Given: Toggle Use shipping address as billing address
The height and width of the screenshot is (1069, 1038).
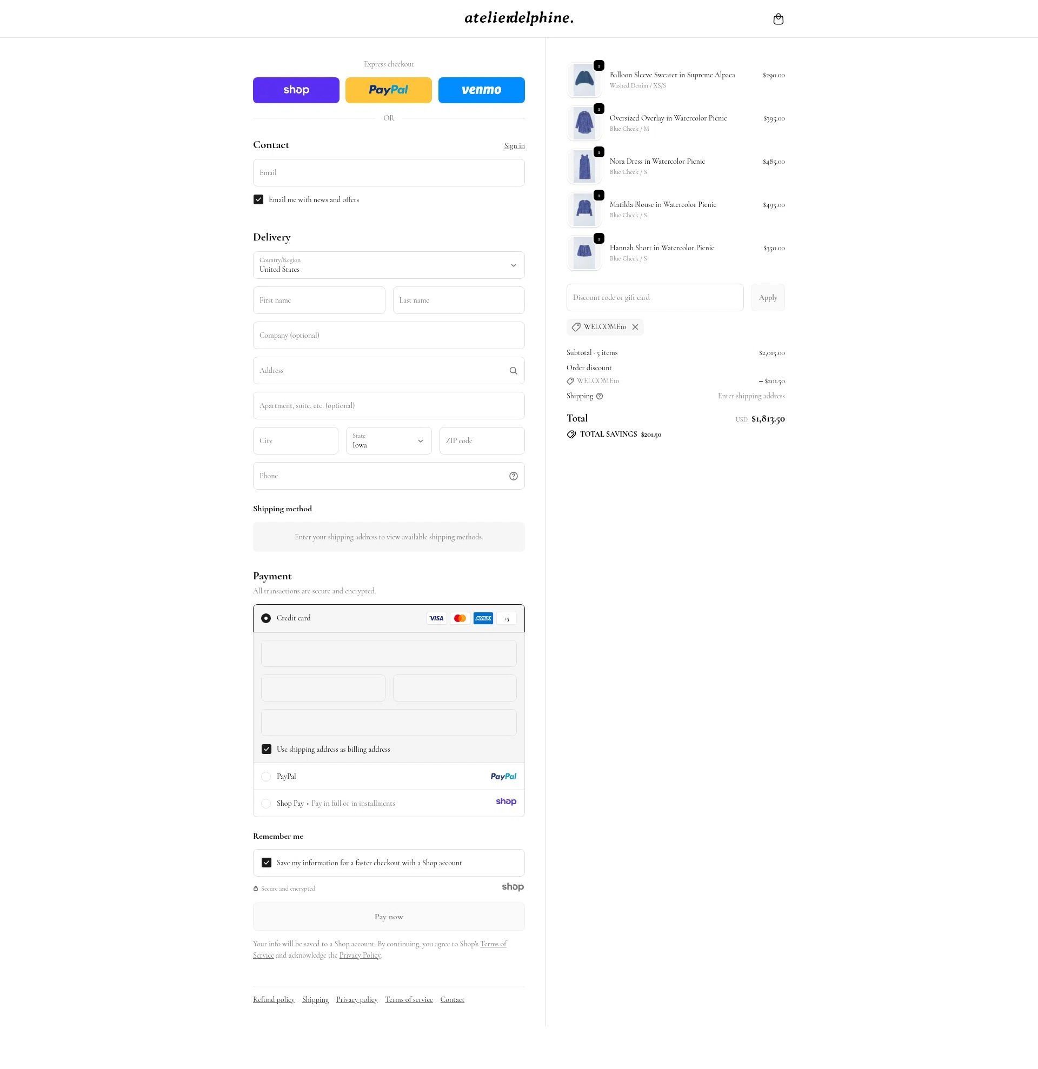Looking at the screenshot, I should pyautogui.click(x=266, y=750).
